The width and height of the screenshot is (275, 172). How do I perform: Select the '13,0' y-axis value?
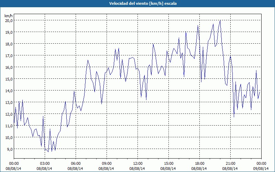click(9, 102)
